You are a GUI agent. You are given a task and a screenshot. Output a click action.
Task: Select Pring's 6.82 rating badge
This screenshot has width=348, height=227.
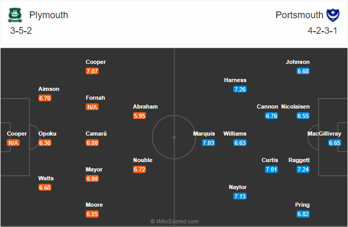click(x=303, y=214)
